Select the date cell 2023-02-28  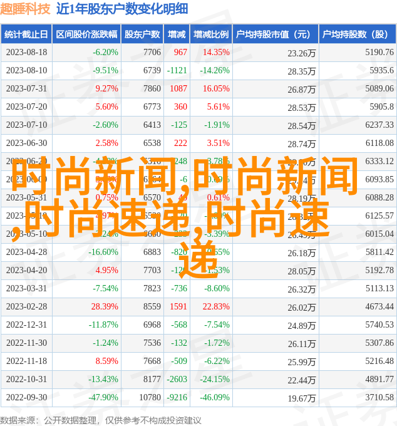26,307
